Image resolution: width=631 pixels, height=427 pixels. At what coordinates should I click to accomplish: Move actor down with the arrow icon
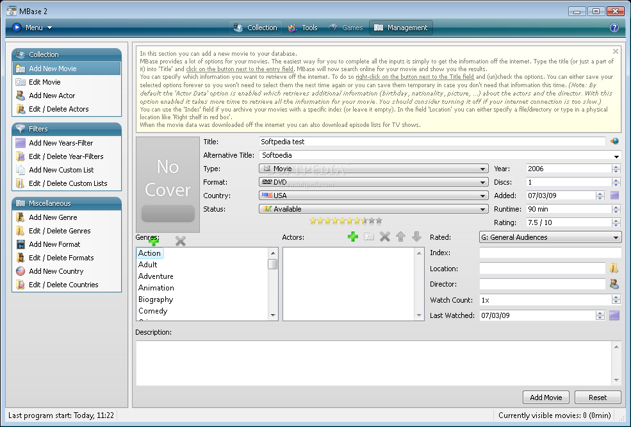[x=416, y=237]
